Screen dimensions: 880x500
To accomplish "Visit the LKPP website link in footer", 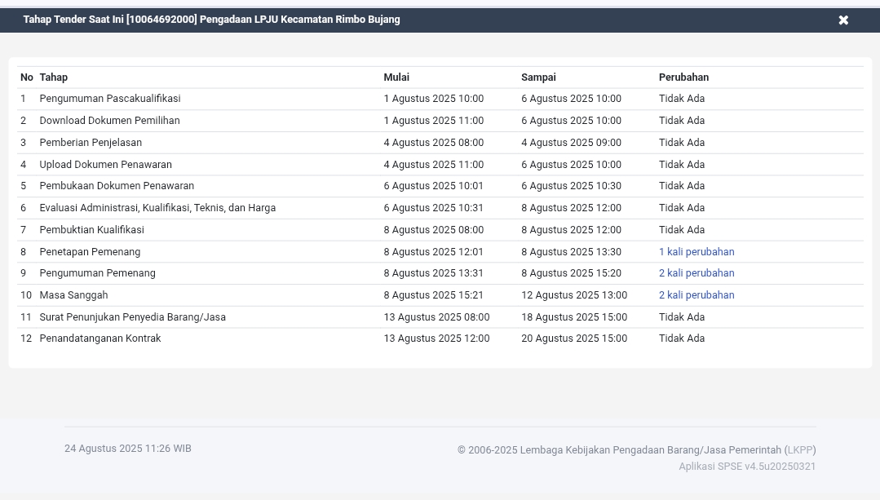I will pyautogui.click(x=799, y=449).
